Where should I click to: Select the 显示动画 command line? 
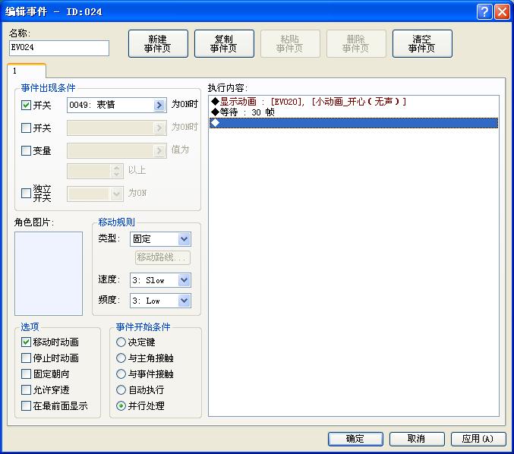coord(353,101)
